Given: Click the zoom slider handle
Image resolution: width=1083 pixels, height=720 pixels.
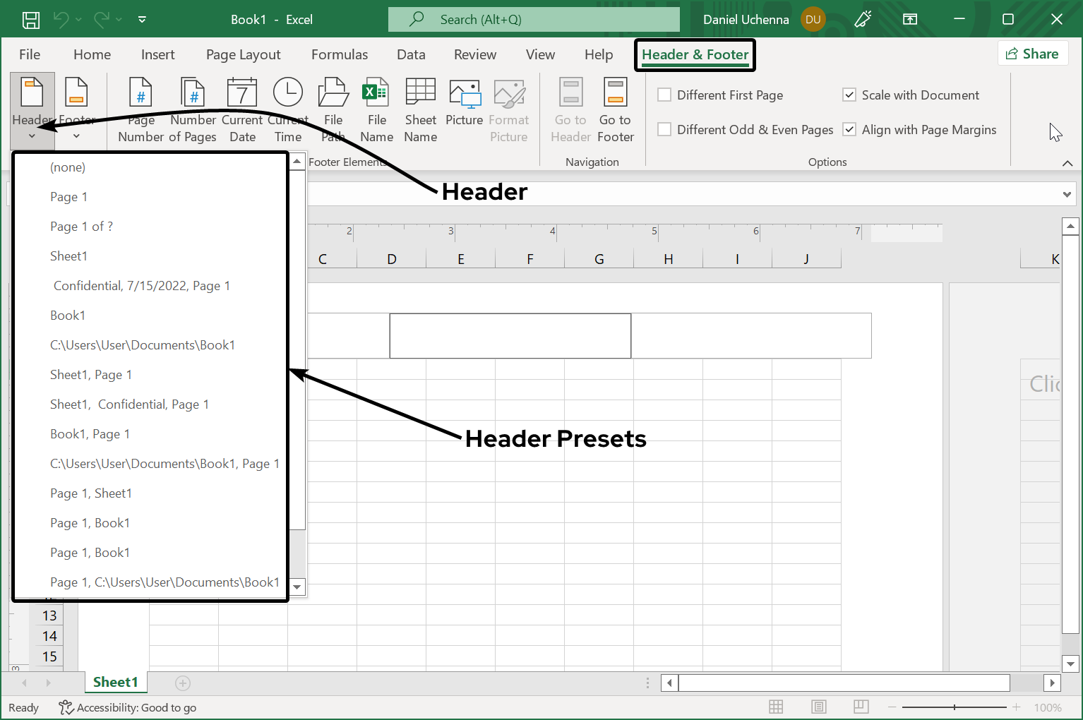Looking at the screenshot, I should tap(955, 707).
